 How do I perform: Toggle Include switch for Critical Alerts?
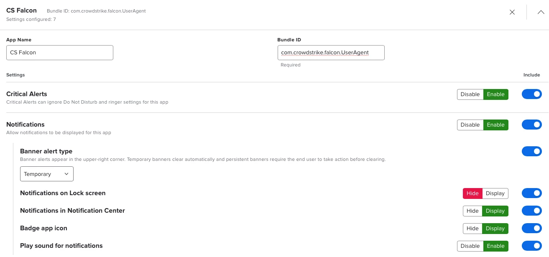(x=532, y=94)
